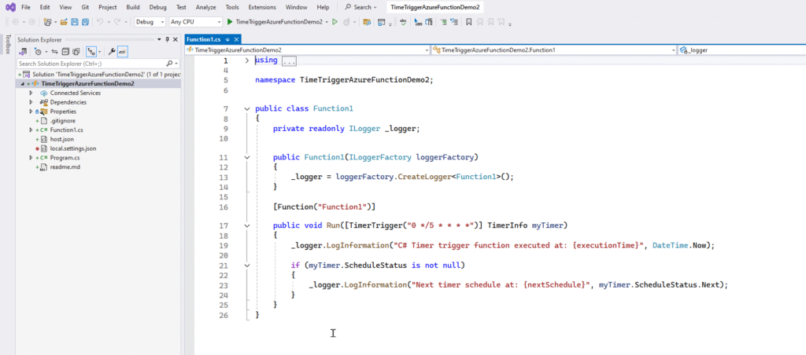Start debugging with green play TimeTriggerAzureFunctionDemo2 button
The width and height of the screenshot is (806, 355).
(x=275, y=22)
